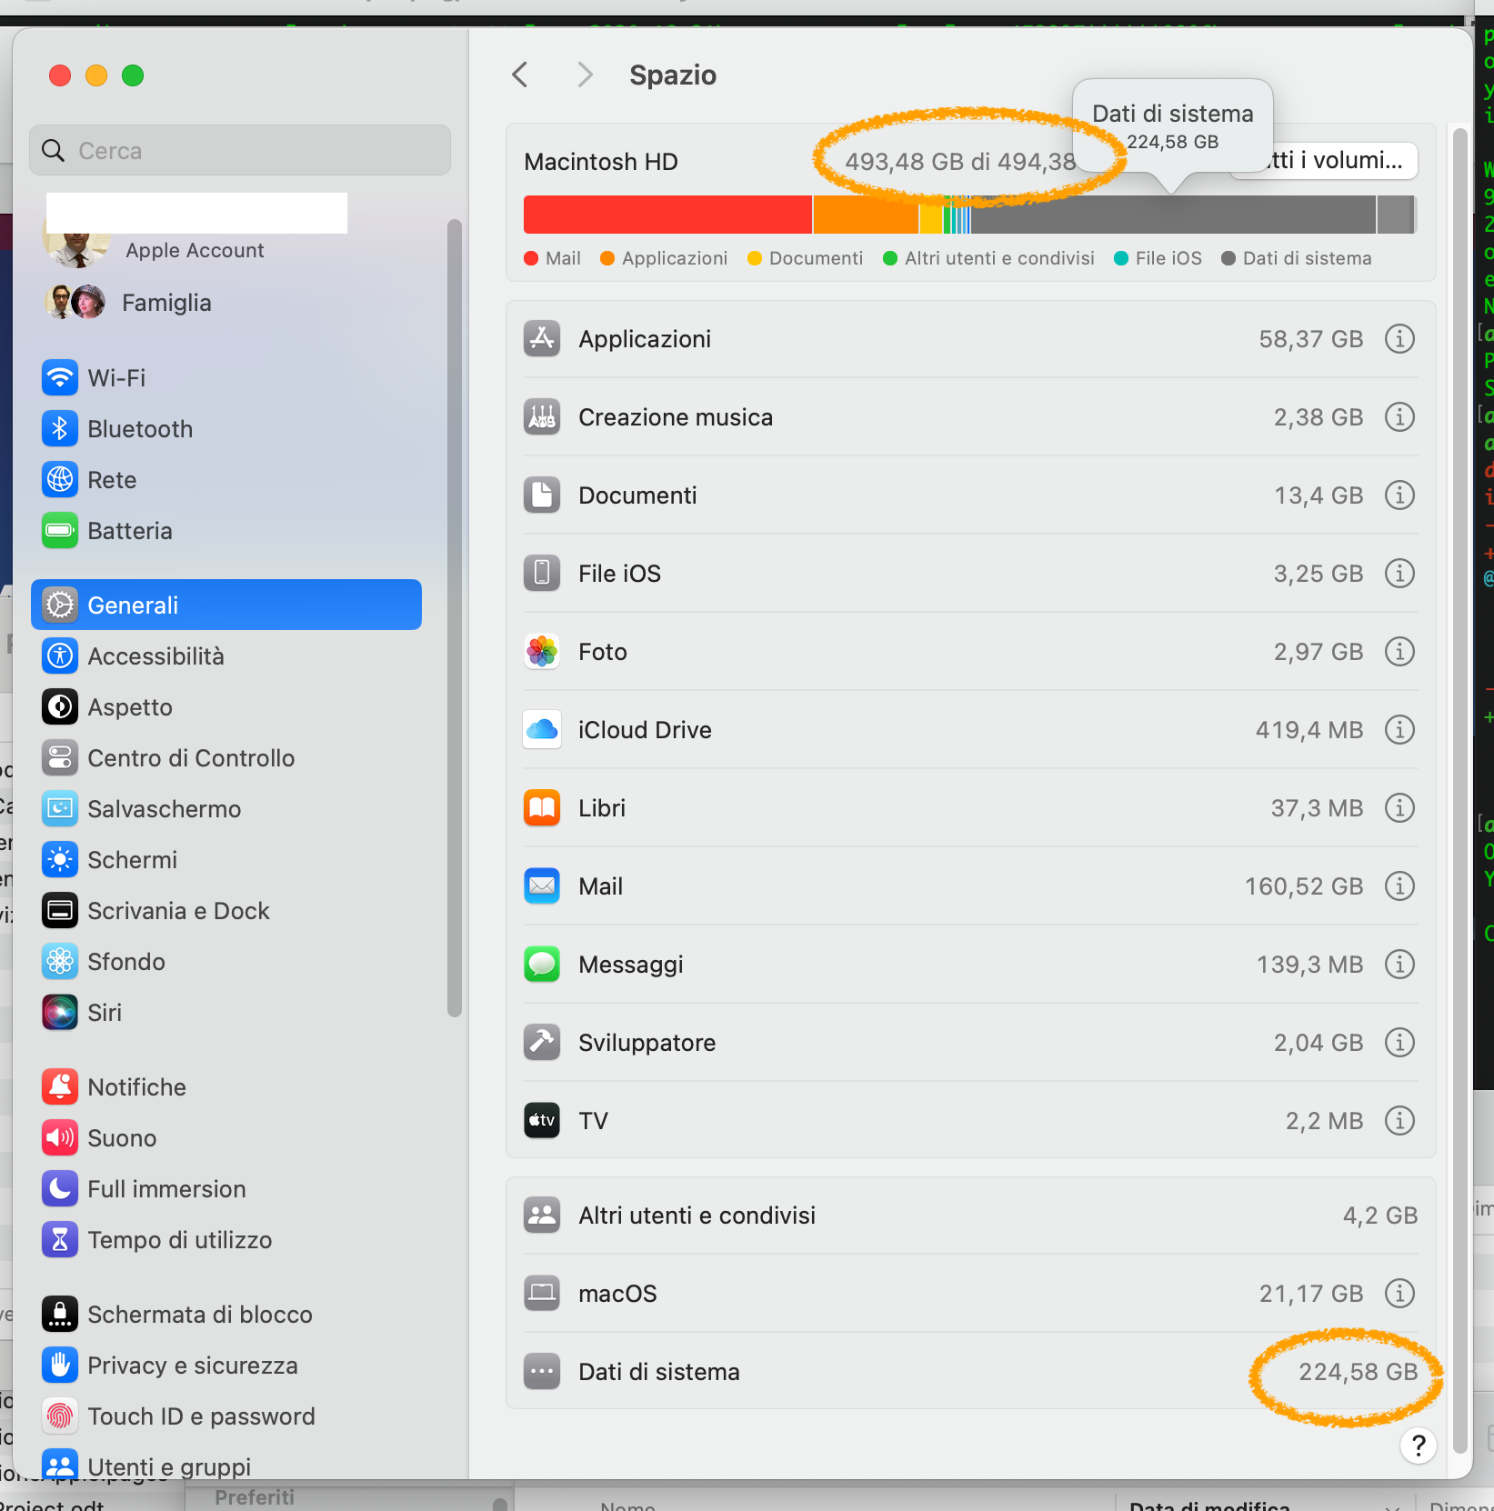This screenshot has width=1494, height=1511.
Task: Open Apple Account settings
Action: pyautogui.click(x=195, y=250)
